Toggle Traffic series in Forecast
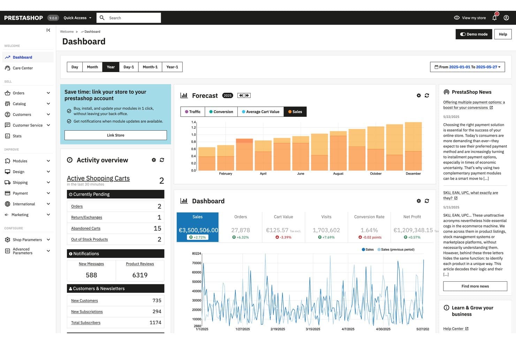 coord(192,112)
